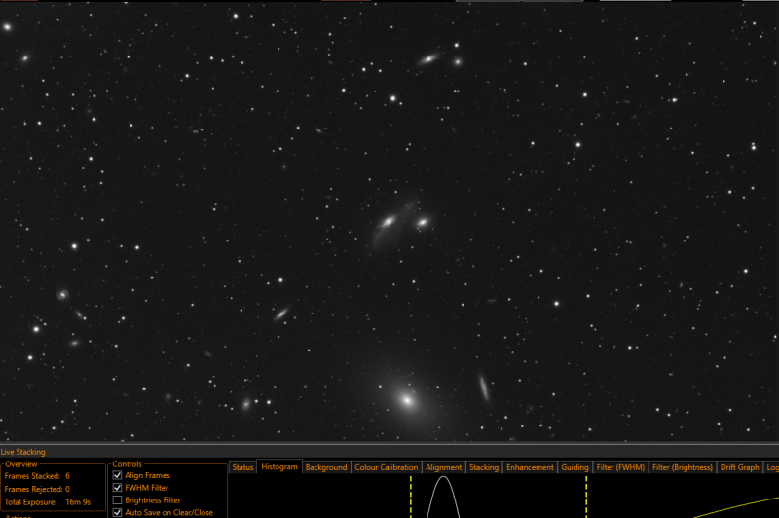
Task: Click the Controls group label
Action: coord(128,464)
